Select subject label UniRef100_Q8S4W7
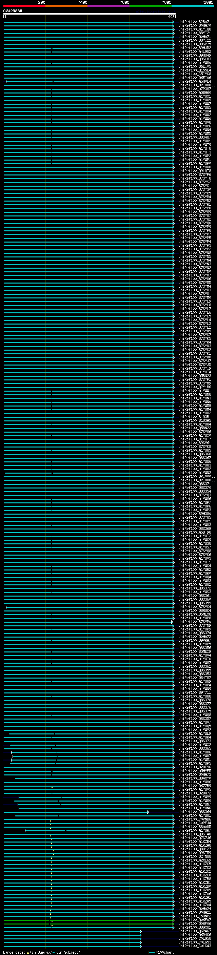Viewport: 217px width, 955px height. (195, 138)
